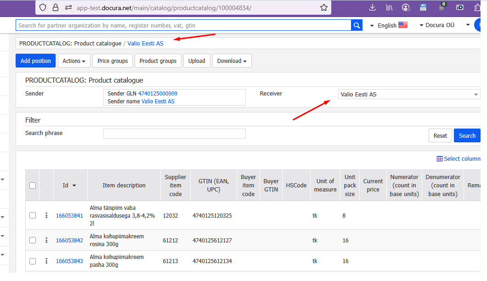
Task: Open the Receiver Valio Eesti AS select box
Action: point(409,95)
